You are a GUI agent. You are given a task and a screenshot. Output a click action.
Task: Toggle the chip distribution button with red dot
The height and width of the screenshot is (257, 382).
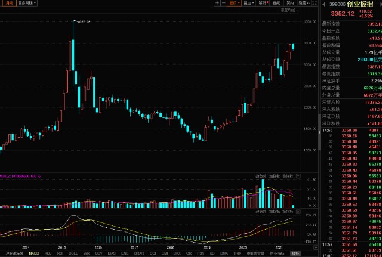tap(263, 3)
